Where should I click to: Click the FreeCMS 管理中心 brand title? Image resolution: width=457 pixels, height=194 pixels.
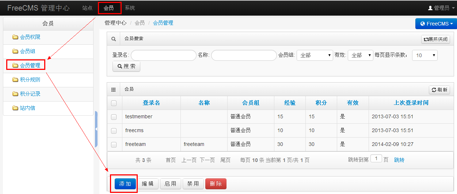38,8
